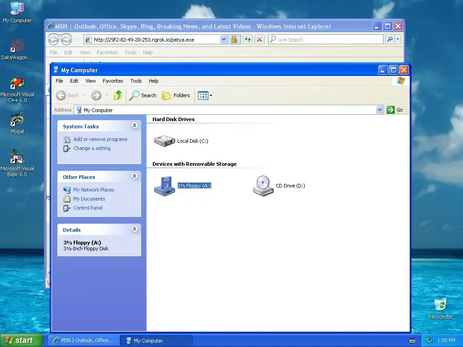This screenshot has height=347, width=463.
Task: Select Microsoft Visual Basic 6.0 desktop icon
Action: coord(17,163)
